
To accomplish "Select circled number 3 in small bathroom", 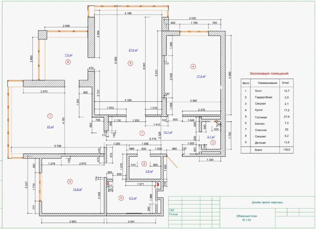I will pyautogui.click(x=213, y=143).
